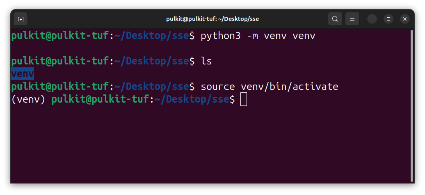Screen dimensions: 425x195
Task: Minimize the terminal window
Action: [x=372, y=19]
